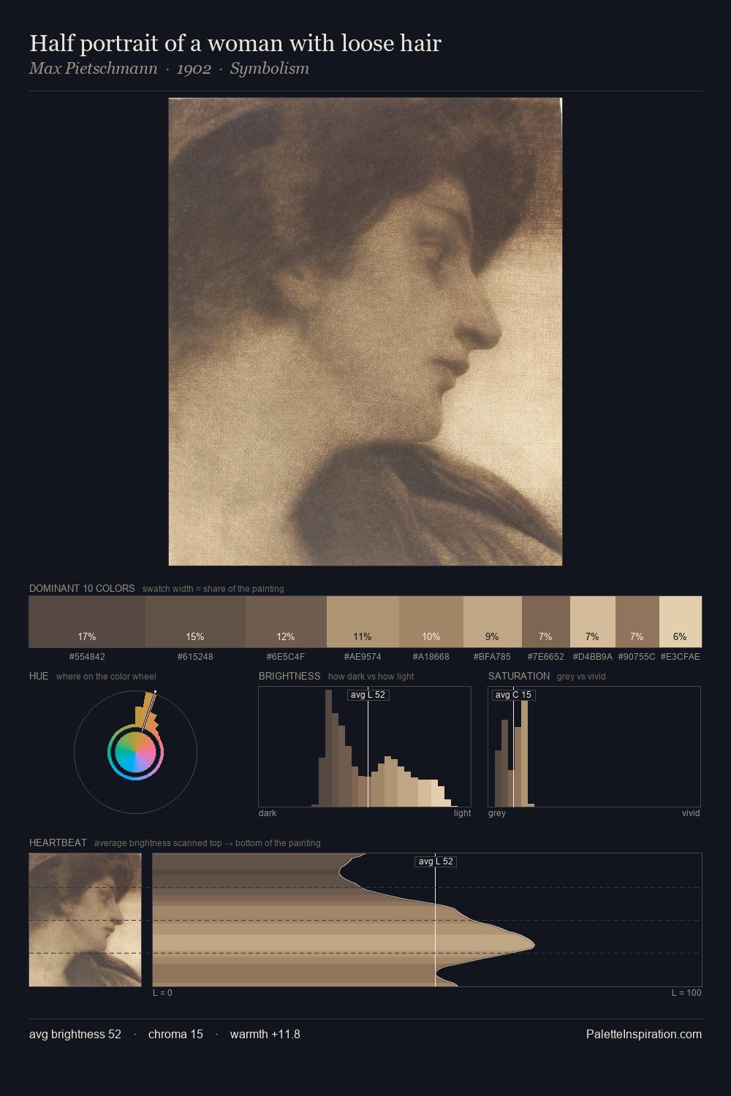Click the 'L = 100' axis label
The width and height of the screenshot is (731, 1096).
coord(686,993)
